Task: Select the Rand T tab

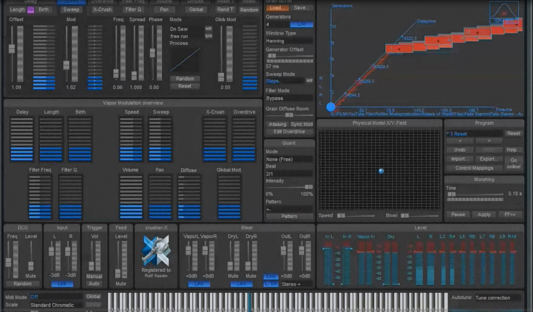Action: pyautogui.click(x=226, y=10)
